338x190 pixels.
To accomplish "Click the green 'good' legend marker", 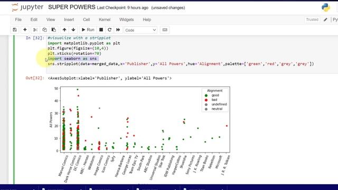I will pyautogui.click(x=206, y=95).
